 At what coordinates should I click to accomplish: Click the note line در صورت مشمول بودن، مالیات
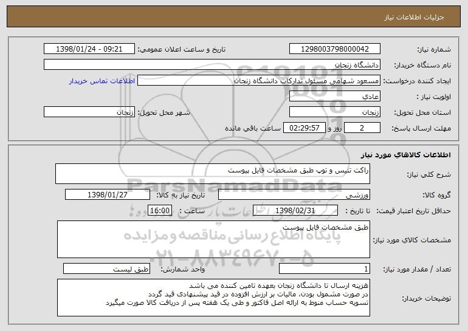coord(258,295)
